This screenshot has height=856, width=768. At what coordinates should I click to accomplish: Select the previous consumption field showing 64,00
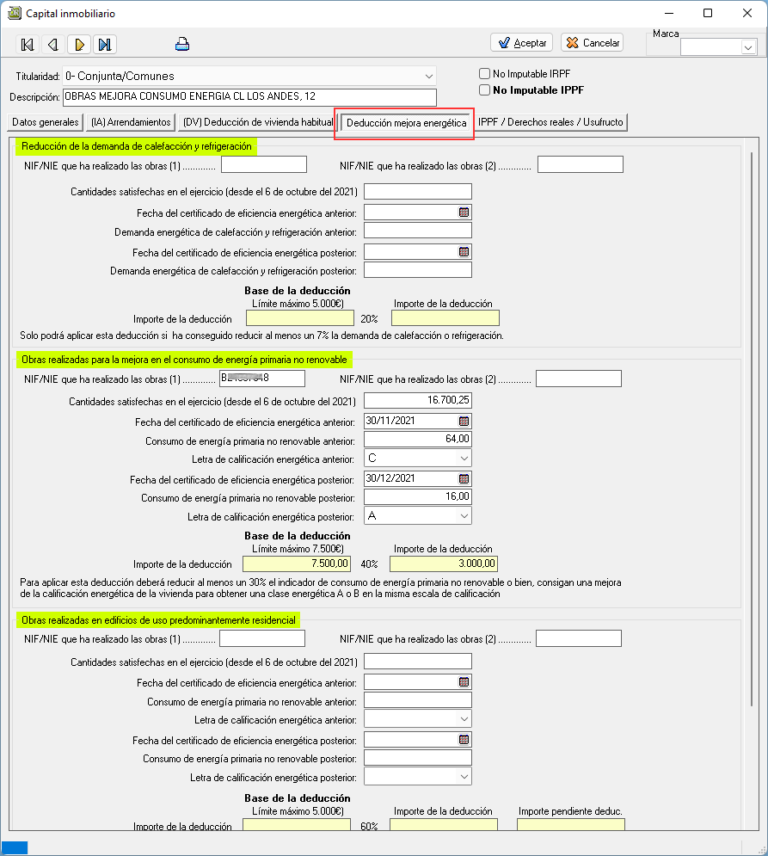[418, 439]
